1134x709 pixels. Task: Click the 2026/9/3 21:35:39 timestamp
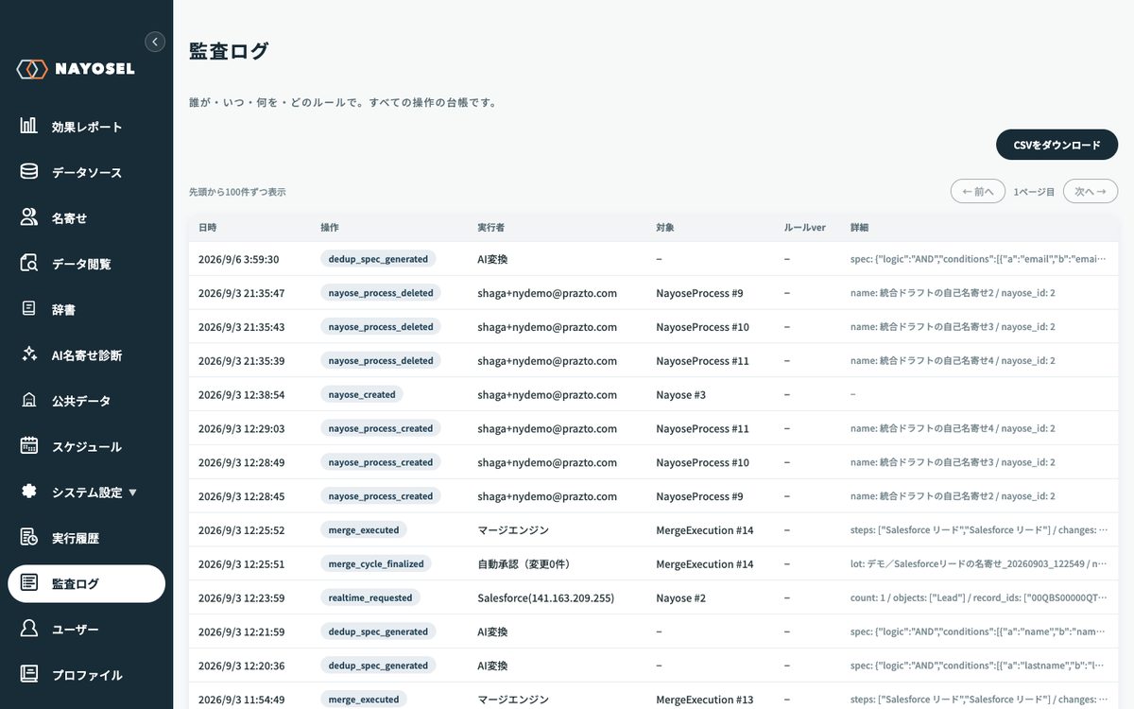[x=241, y=360]
